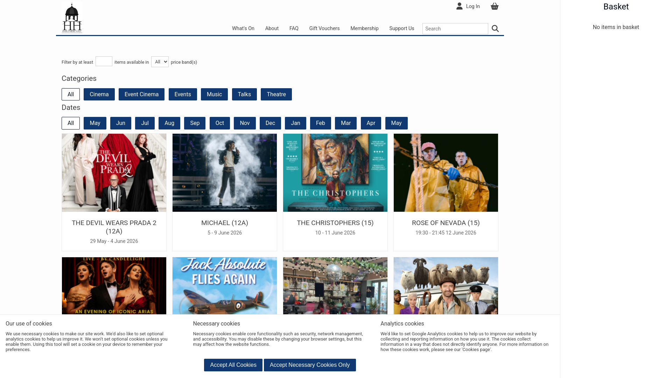The image size is (672, 378).
Task: Click the Haslemere Hall logo
Action: coord(72,17)
